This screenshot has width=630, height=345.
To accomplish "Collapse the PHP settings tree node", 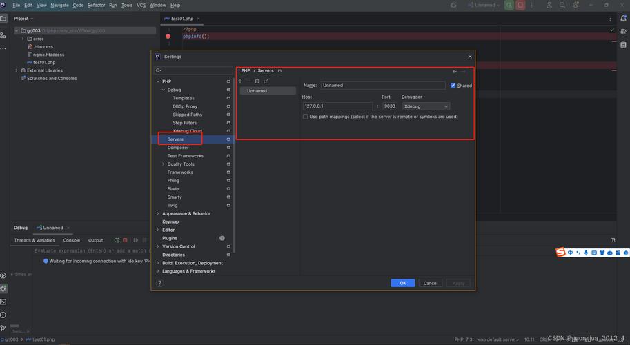I will click(158, 81).
